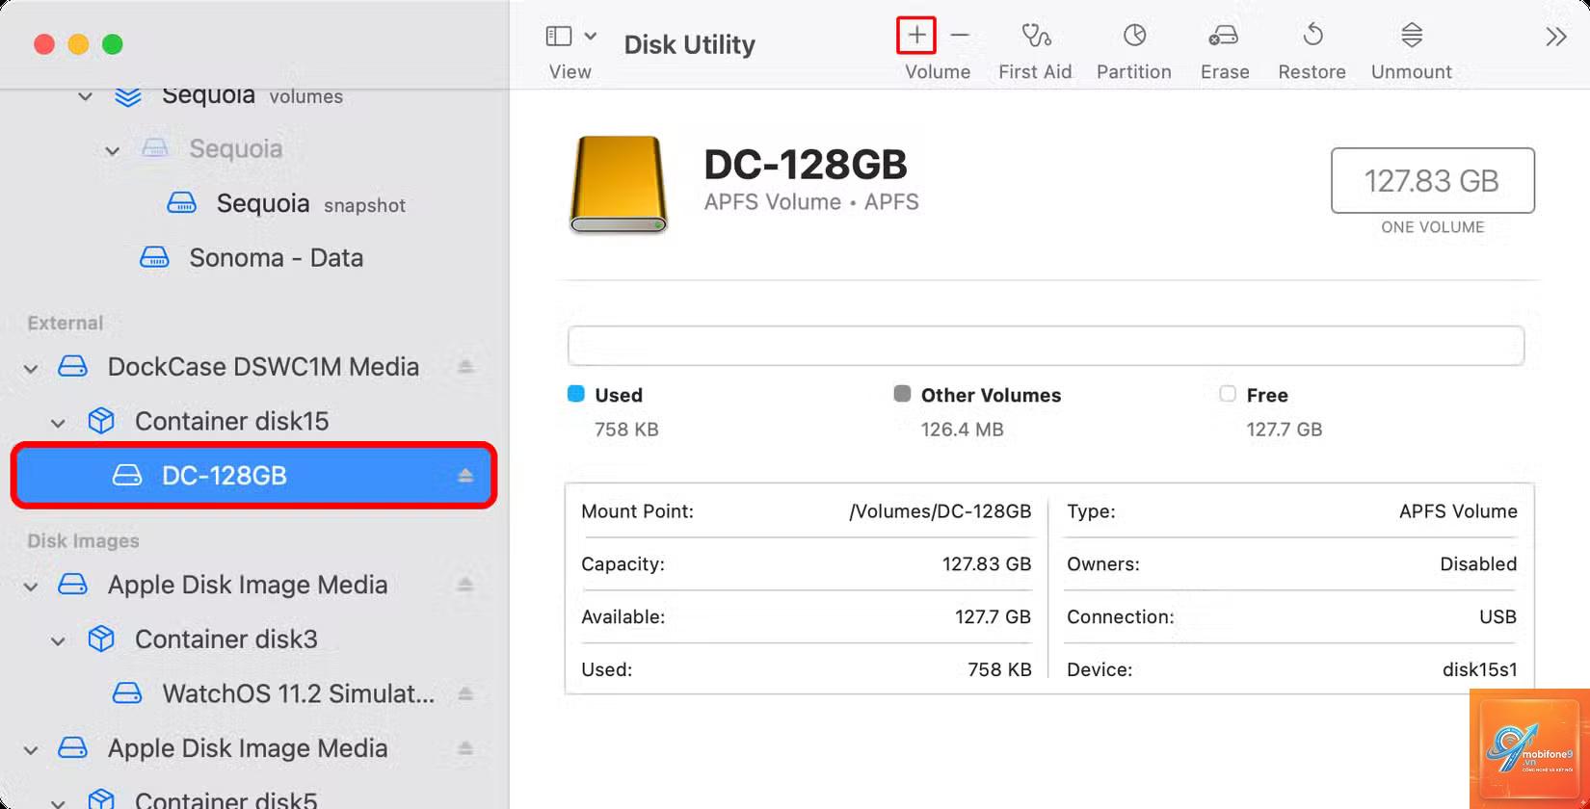Collapse Container disk15

[59, 423]
